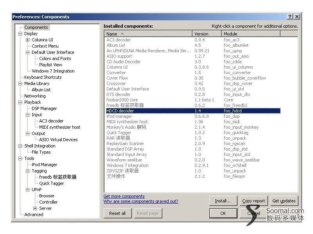Collapse the Media Library node
The width and height of the screenshot is (313, 234).
pos(20,83)
